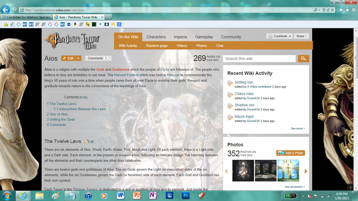Click the Search this wiki input field
Screen dimensions: 358x201
click(260, 59)
